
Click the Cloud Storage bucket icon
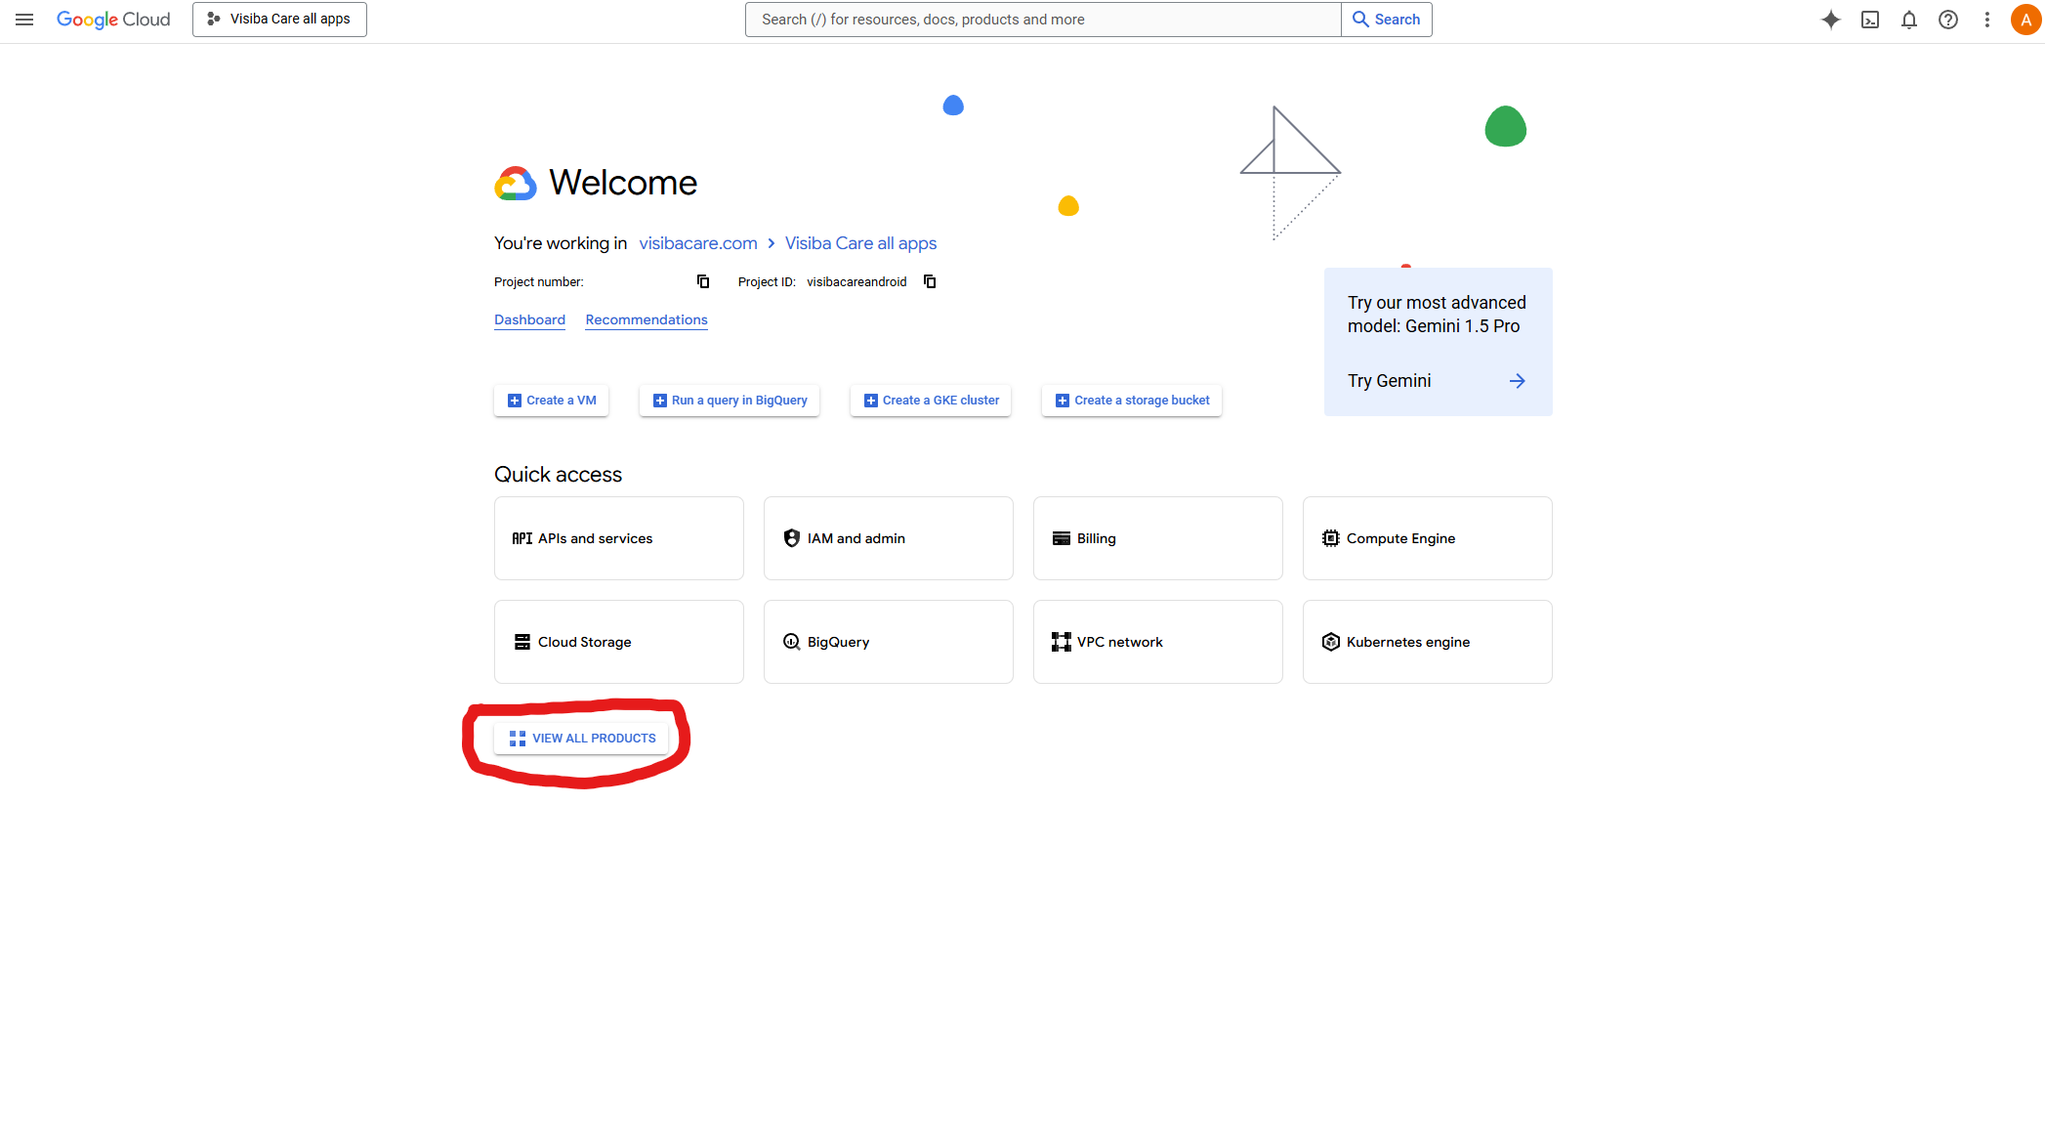(522, 642)
